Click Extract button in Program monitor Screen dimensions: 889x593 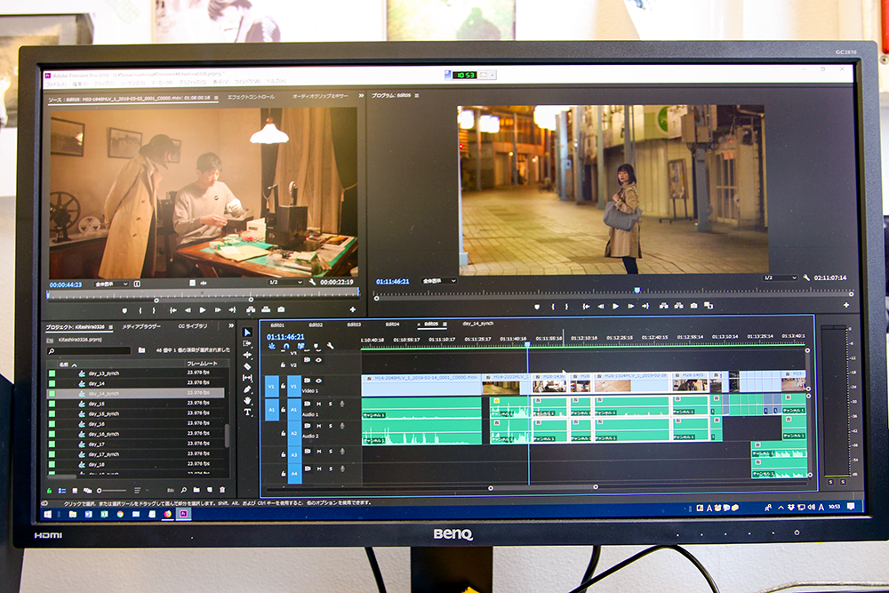coord(678,306)
